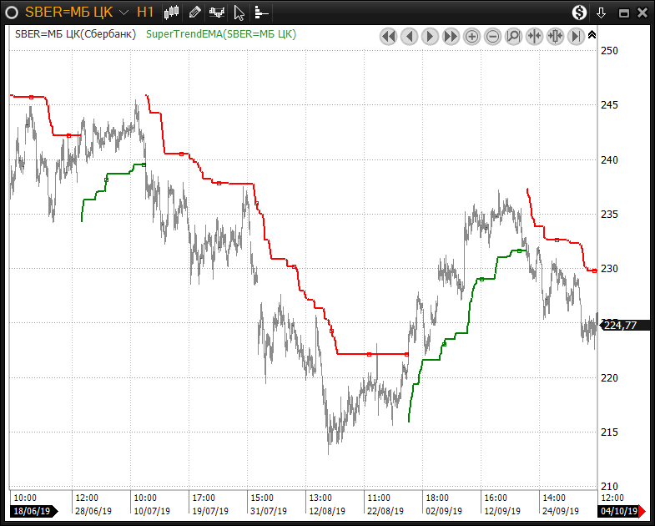Open the SBER=МБ ЦК symbol dropdown
The height and width of the screenshot is (526, 655).
[123, 13]
